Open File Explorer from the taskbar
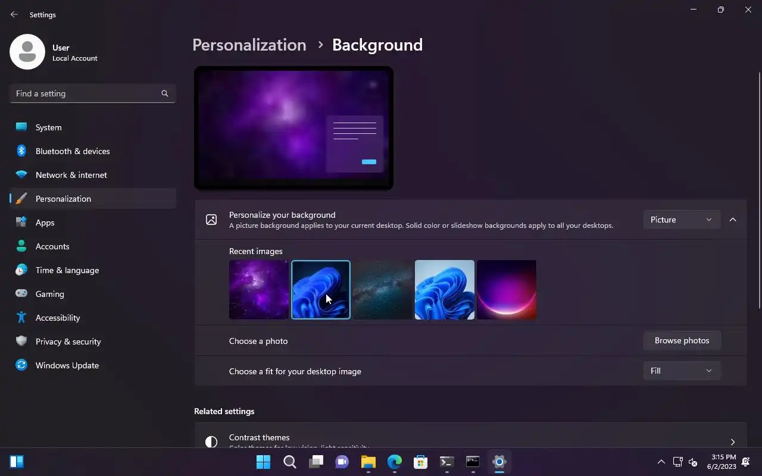The width and height of the screenshot is (762, 476). click(368, 462)
